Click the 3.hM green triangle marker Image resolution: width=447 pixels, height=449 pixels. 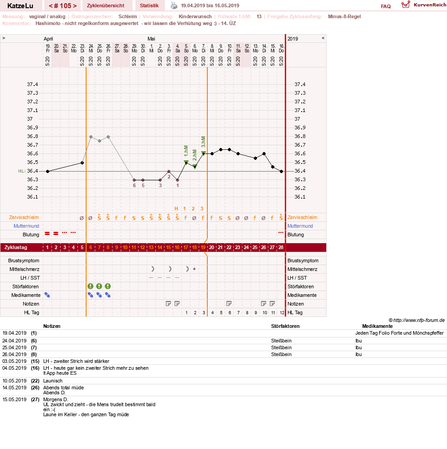tap(203, 153)
